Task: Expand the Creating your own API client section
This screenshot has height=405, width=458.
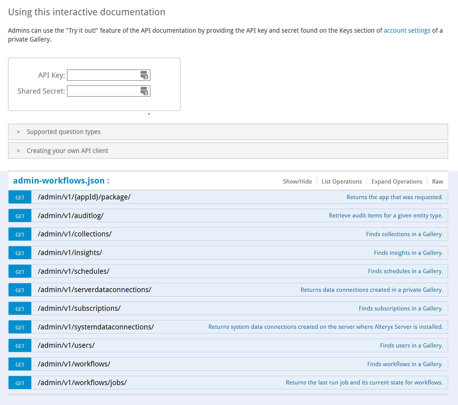Action: point(67,150)
